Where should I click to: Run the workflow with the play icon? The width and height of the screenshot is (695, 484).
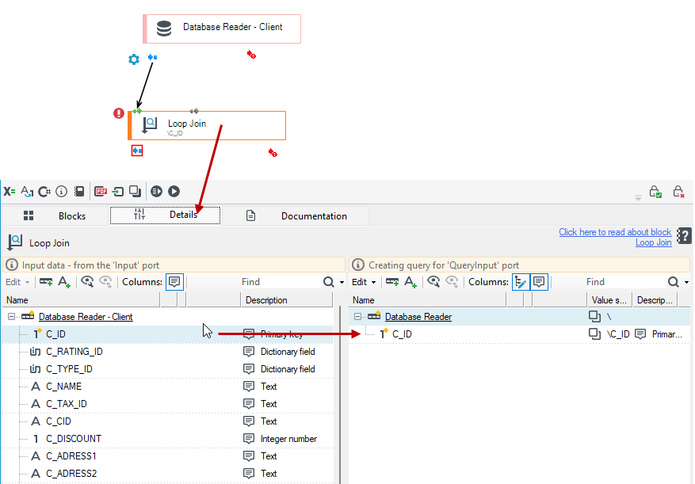tap(174, 192)
